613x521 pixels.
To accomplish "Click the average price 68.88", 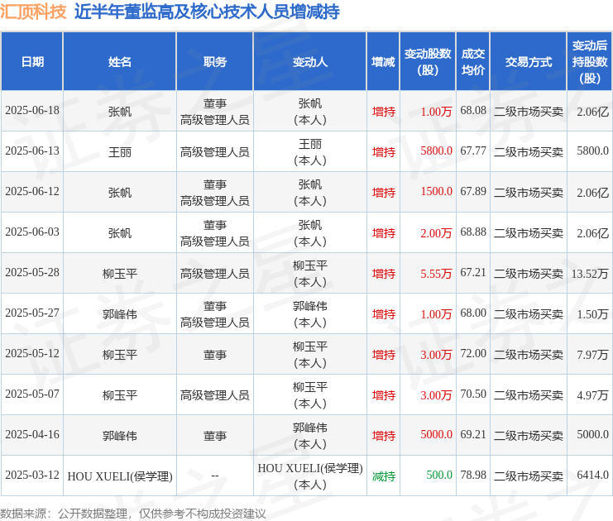I will [473, 232].
